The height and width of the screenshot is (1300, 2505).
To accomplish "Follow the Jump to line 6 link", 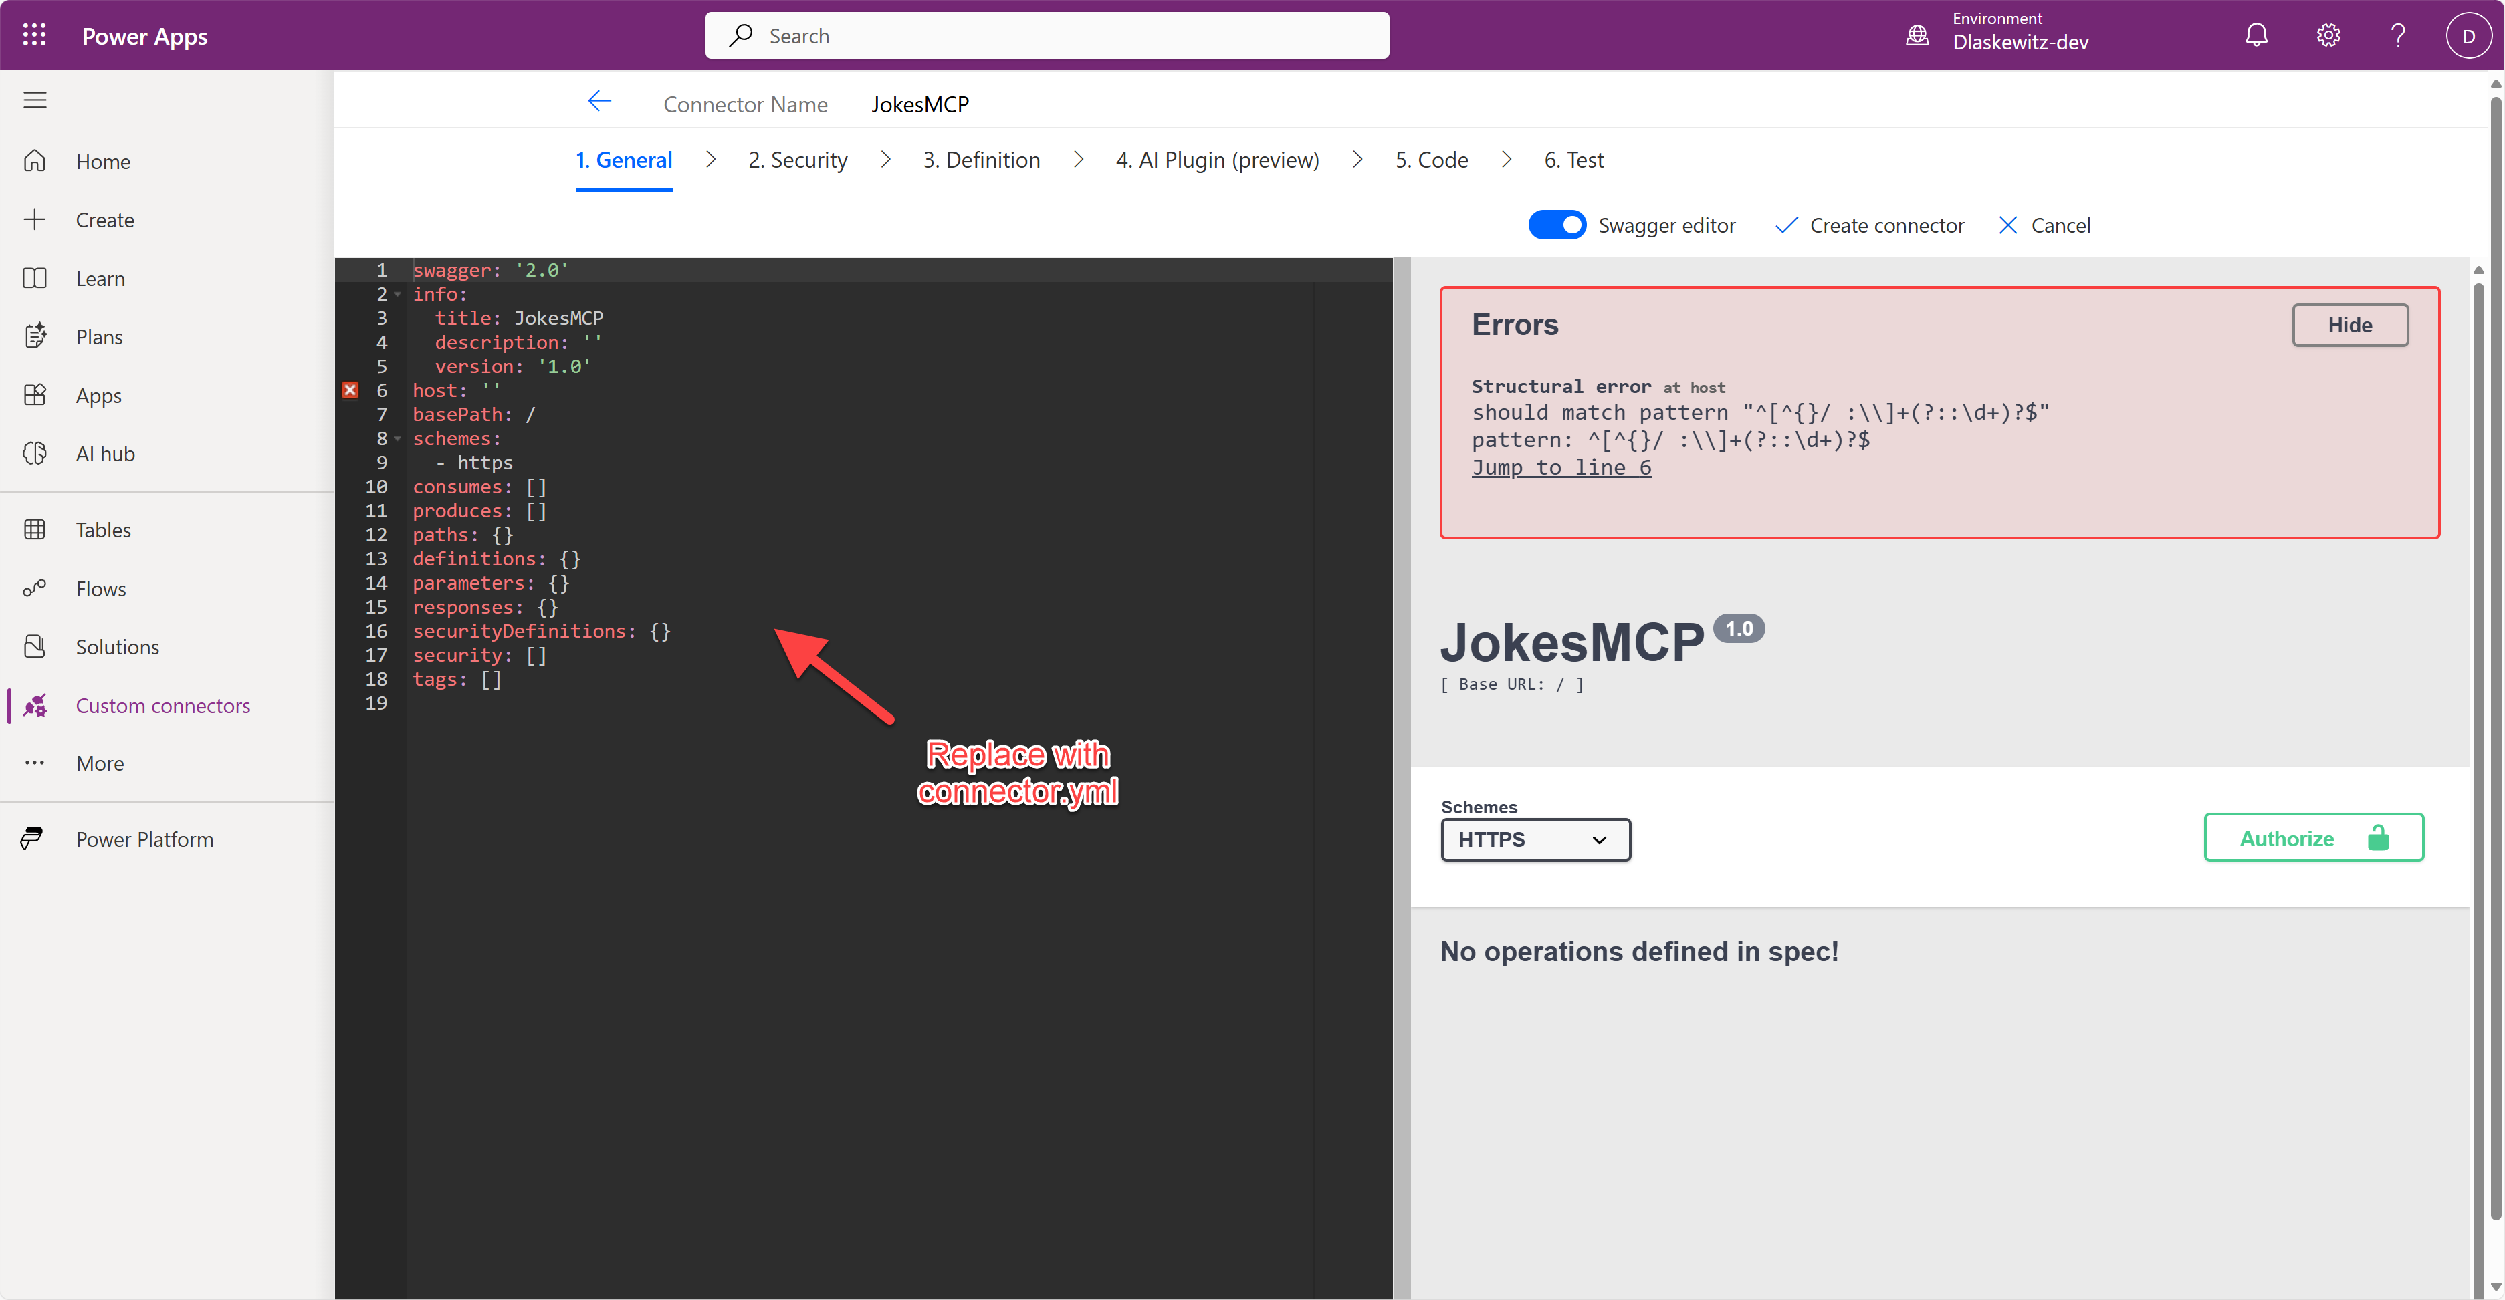I will 1561,467.
